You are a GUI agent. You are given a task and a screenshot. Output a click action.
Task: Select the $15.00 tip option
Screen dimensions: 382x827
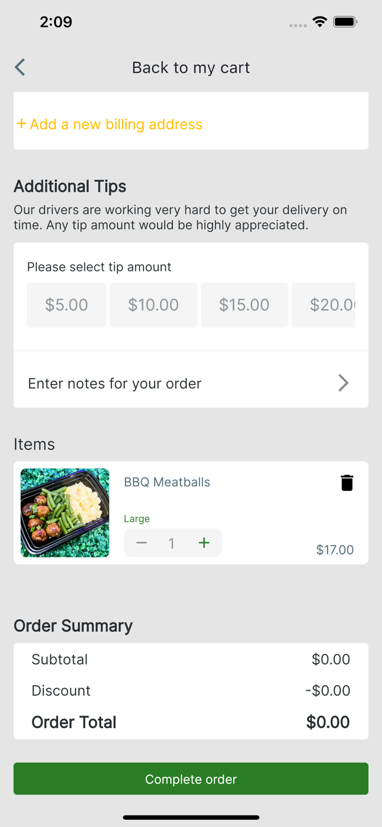244,304
